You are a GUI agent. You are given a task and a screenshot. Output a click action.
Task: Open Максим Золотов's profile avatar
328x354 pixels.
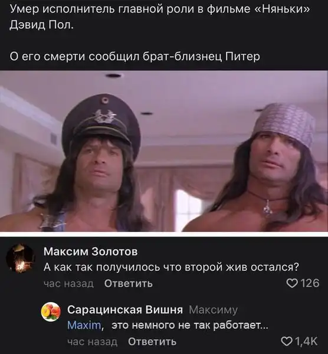tap(20, 258)
